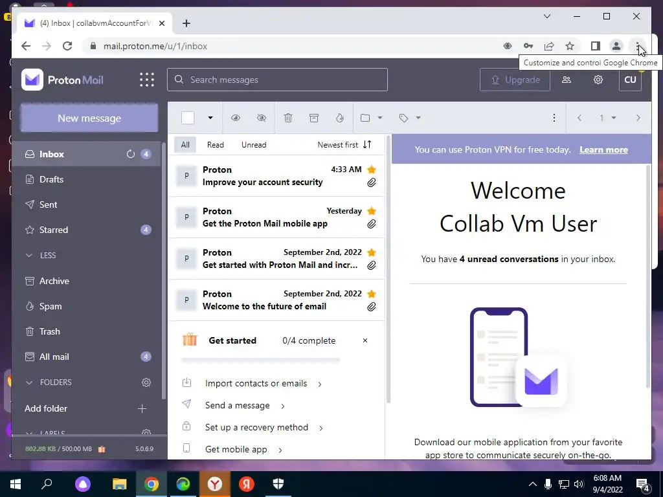Viewport: 663px width, 497px height.
Task: Click the New message button
Action: 89,118
